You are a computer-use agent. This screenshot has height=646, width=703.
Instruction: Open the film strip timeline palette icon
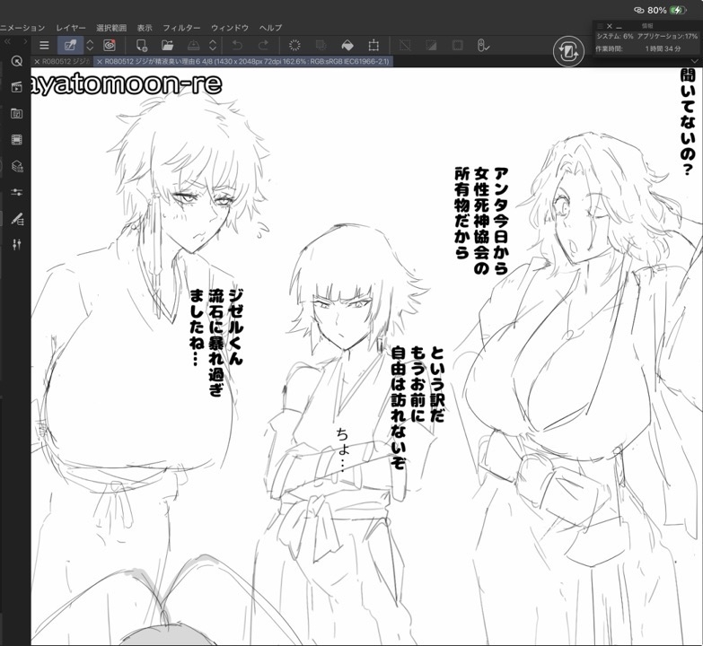coord(16,140)
